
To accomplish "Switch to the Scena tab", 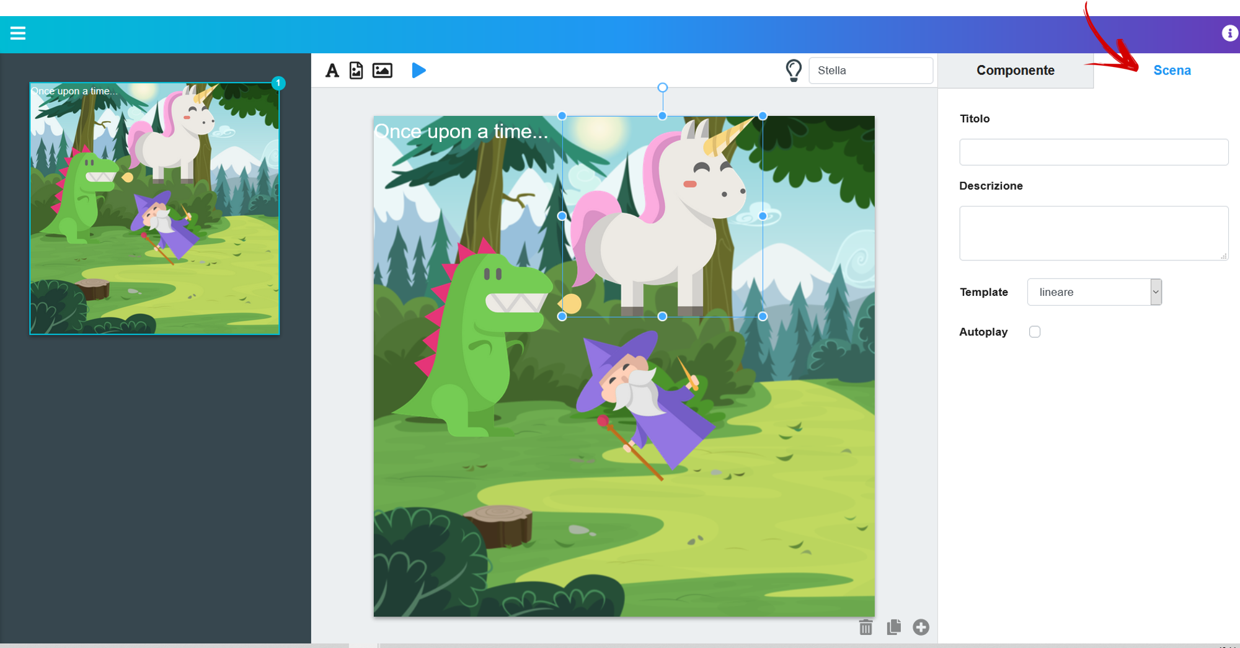I will [1171, 71].
